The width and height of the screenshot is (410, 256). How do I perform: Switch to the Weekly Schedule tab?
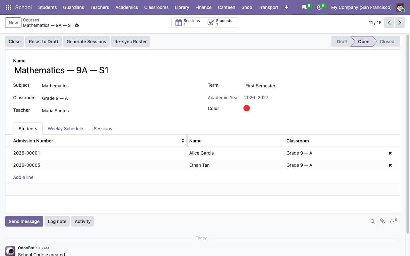coord(65,129)
